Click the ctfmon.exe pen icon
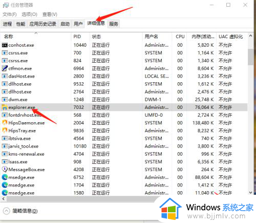256x223 pixels. point(5,68)
